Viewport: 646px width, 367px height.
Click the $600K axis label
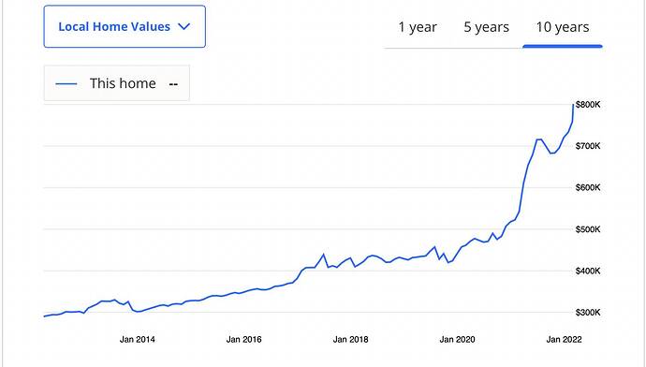[x=588, y=187]
